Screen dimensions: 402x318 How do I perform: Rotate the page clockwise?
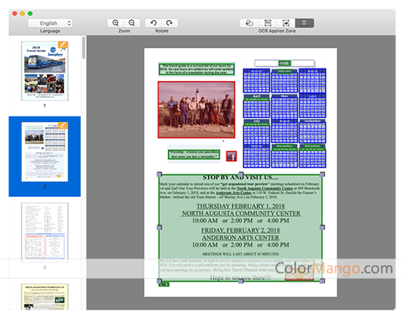click(169, 23)
